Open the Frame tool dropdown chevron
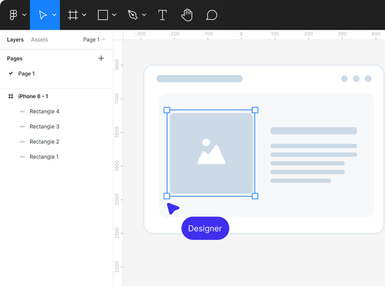385x286 pixels. [84, 15]
